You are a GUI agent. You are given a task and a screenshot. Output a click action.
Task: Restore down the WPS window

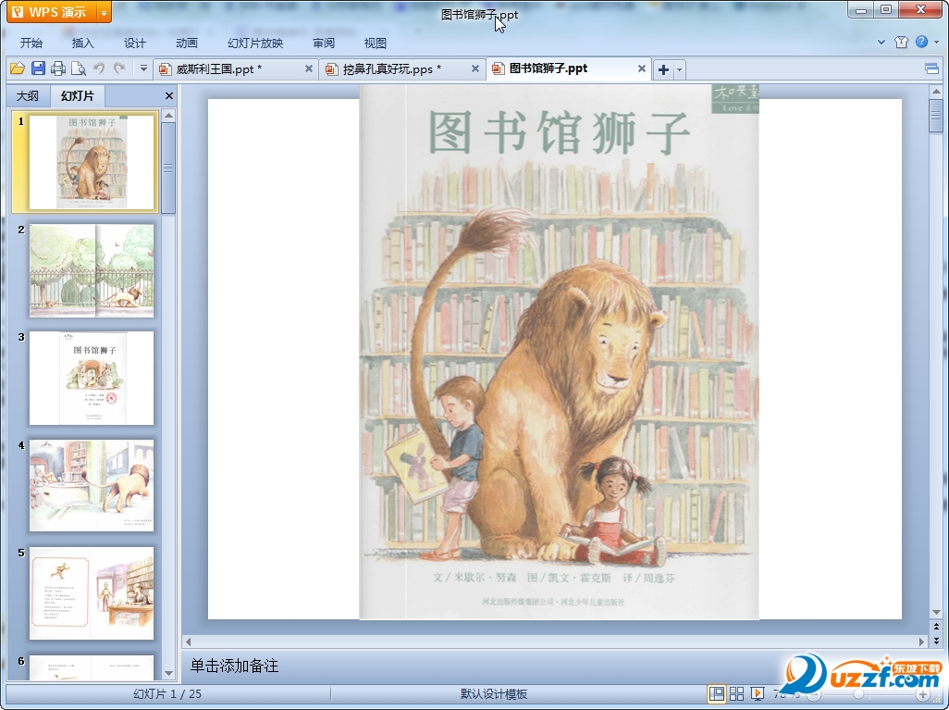[886, 9]
